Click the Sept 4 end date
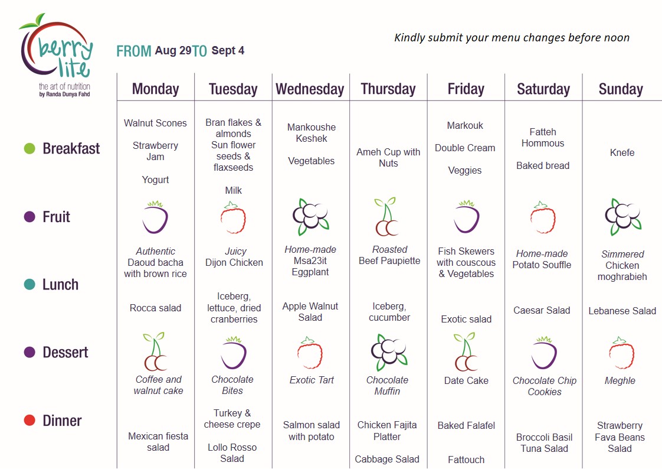The height and width of the screenshot is (469, 662). tap(228, 51)
